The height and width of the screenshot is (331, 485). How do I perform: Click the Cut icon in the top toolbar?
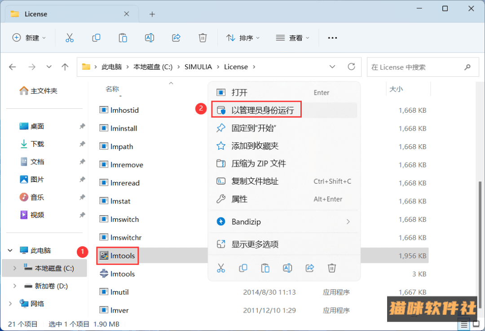pos(70,38)
